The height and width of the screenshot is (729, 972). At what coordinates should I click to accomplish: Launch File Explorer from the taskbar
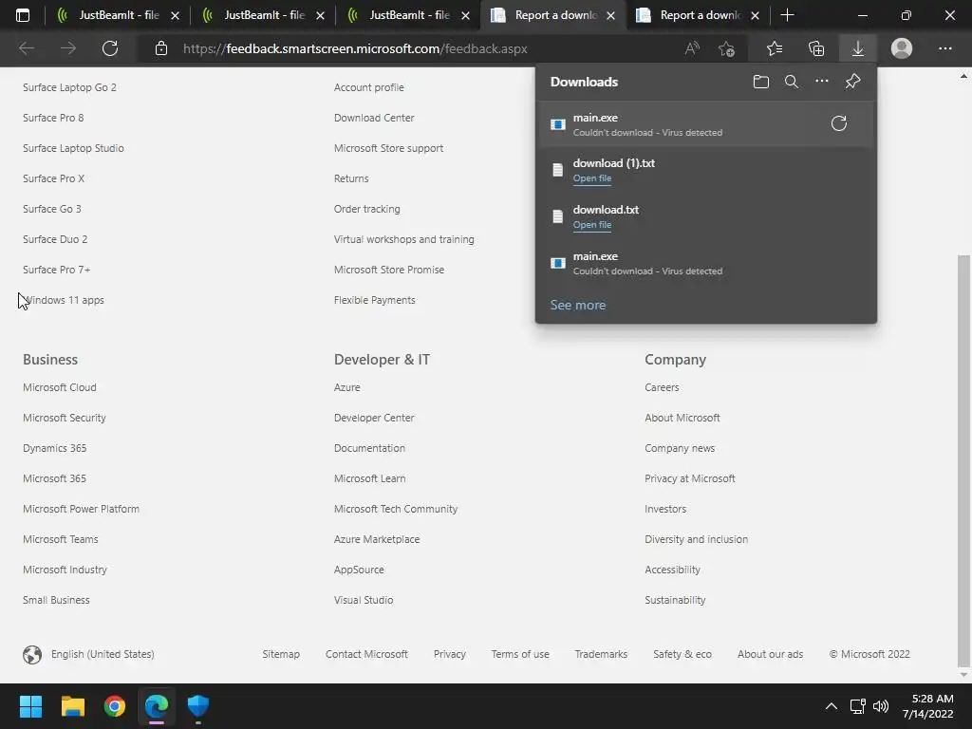click(72, 706)
